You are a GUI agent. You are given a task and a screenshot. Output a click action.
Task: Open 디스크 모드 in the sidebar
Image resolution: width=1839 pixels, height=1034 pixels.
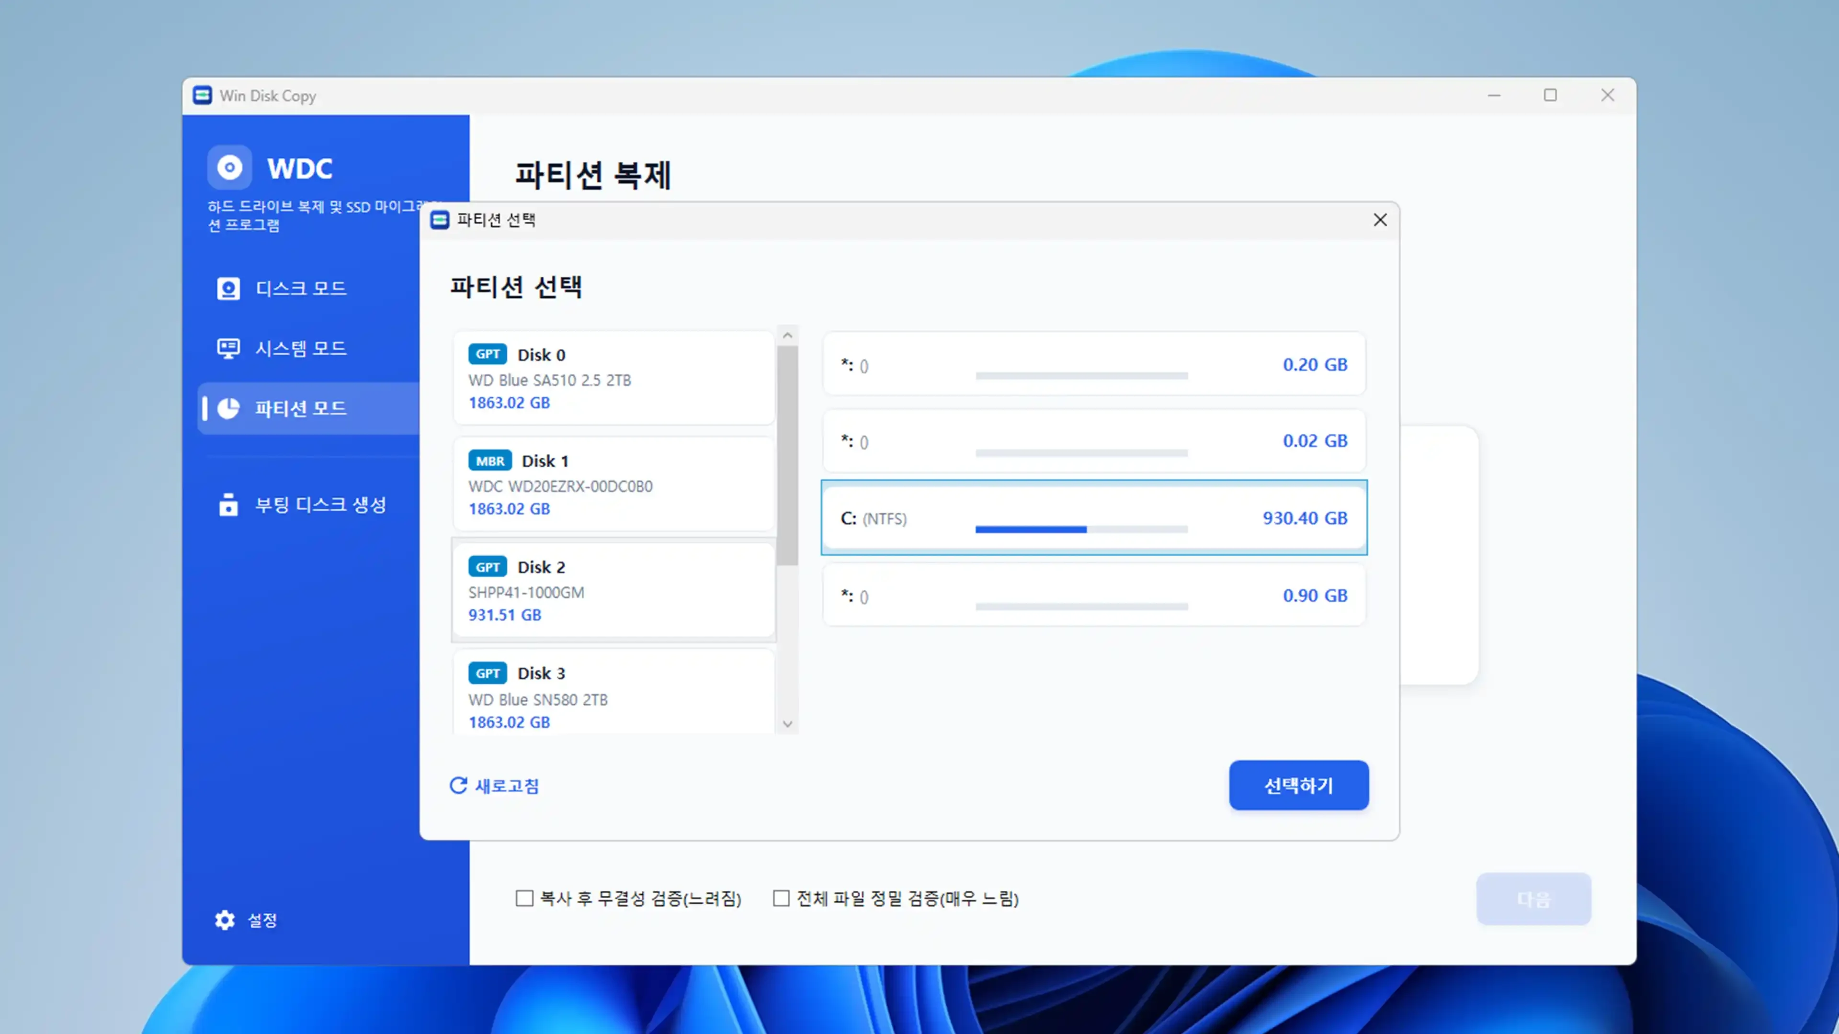(301, 288)
